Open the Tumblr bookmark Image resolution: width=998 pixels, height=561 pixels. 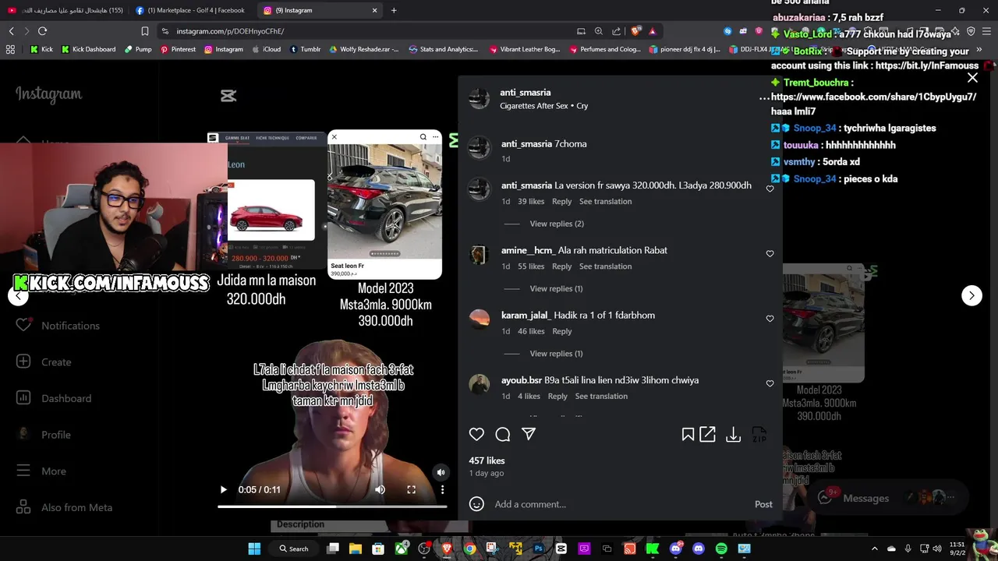[x=305, y=49]
